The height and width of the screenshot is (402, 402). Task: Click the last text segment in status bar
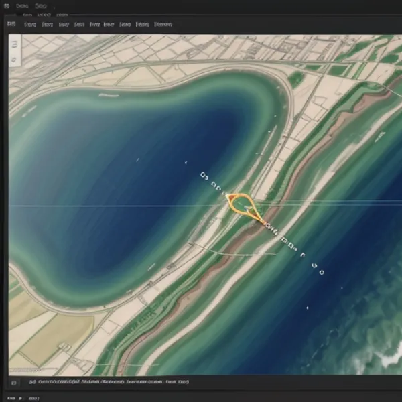click(180, 382)
